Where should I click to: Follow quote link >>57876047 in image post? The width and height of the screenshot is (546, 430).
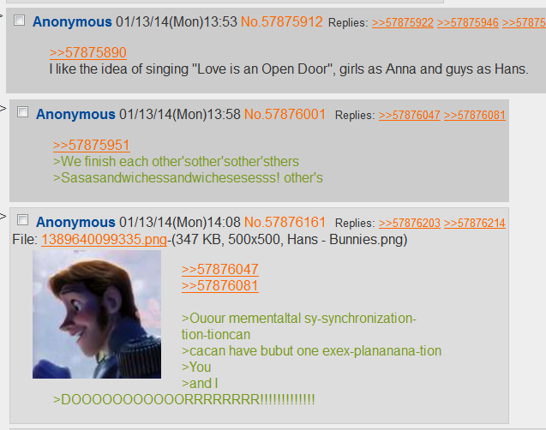220,269
